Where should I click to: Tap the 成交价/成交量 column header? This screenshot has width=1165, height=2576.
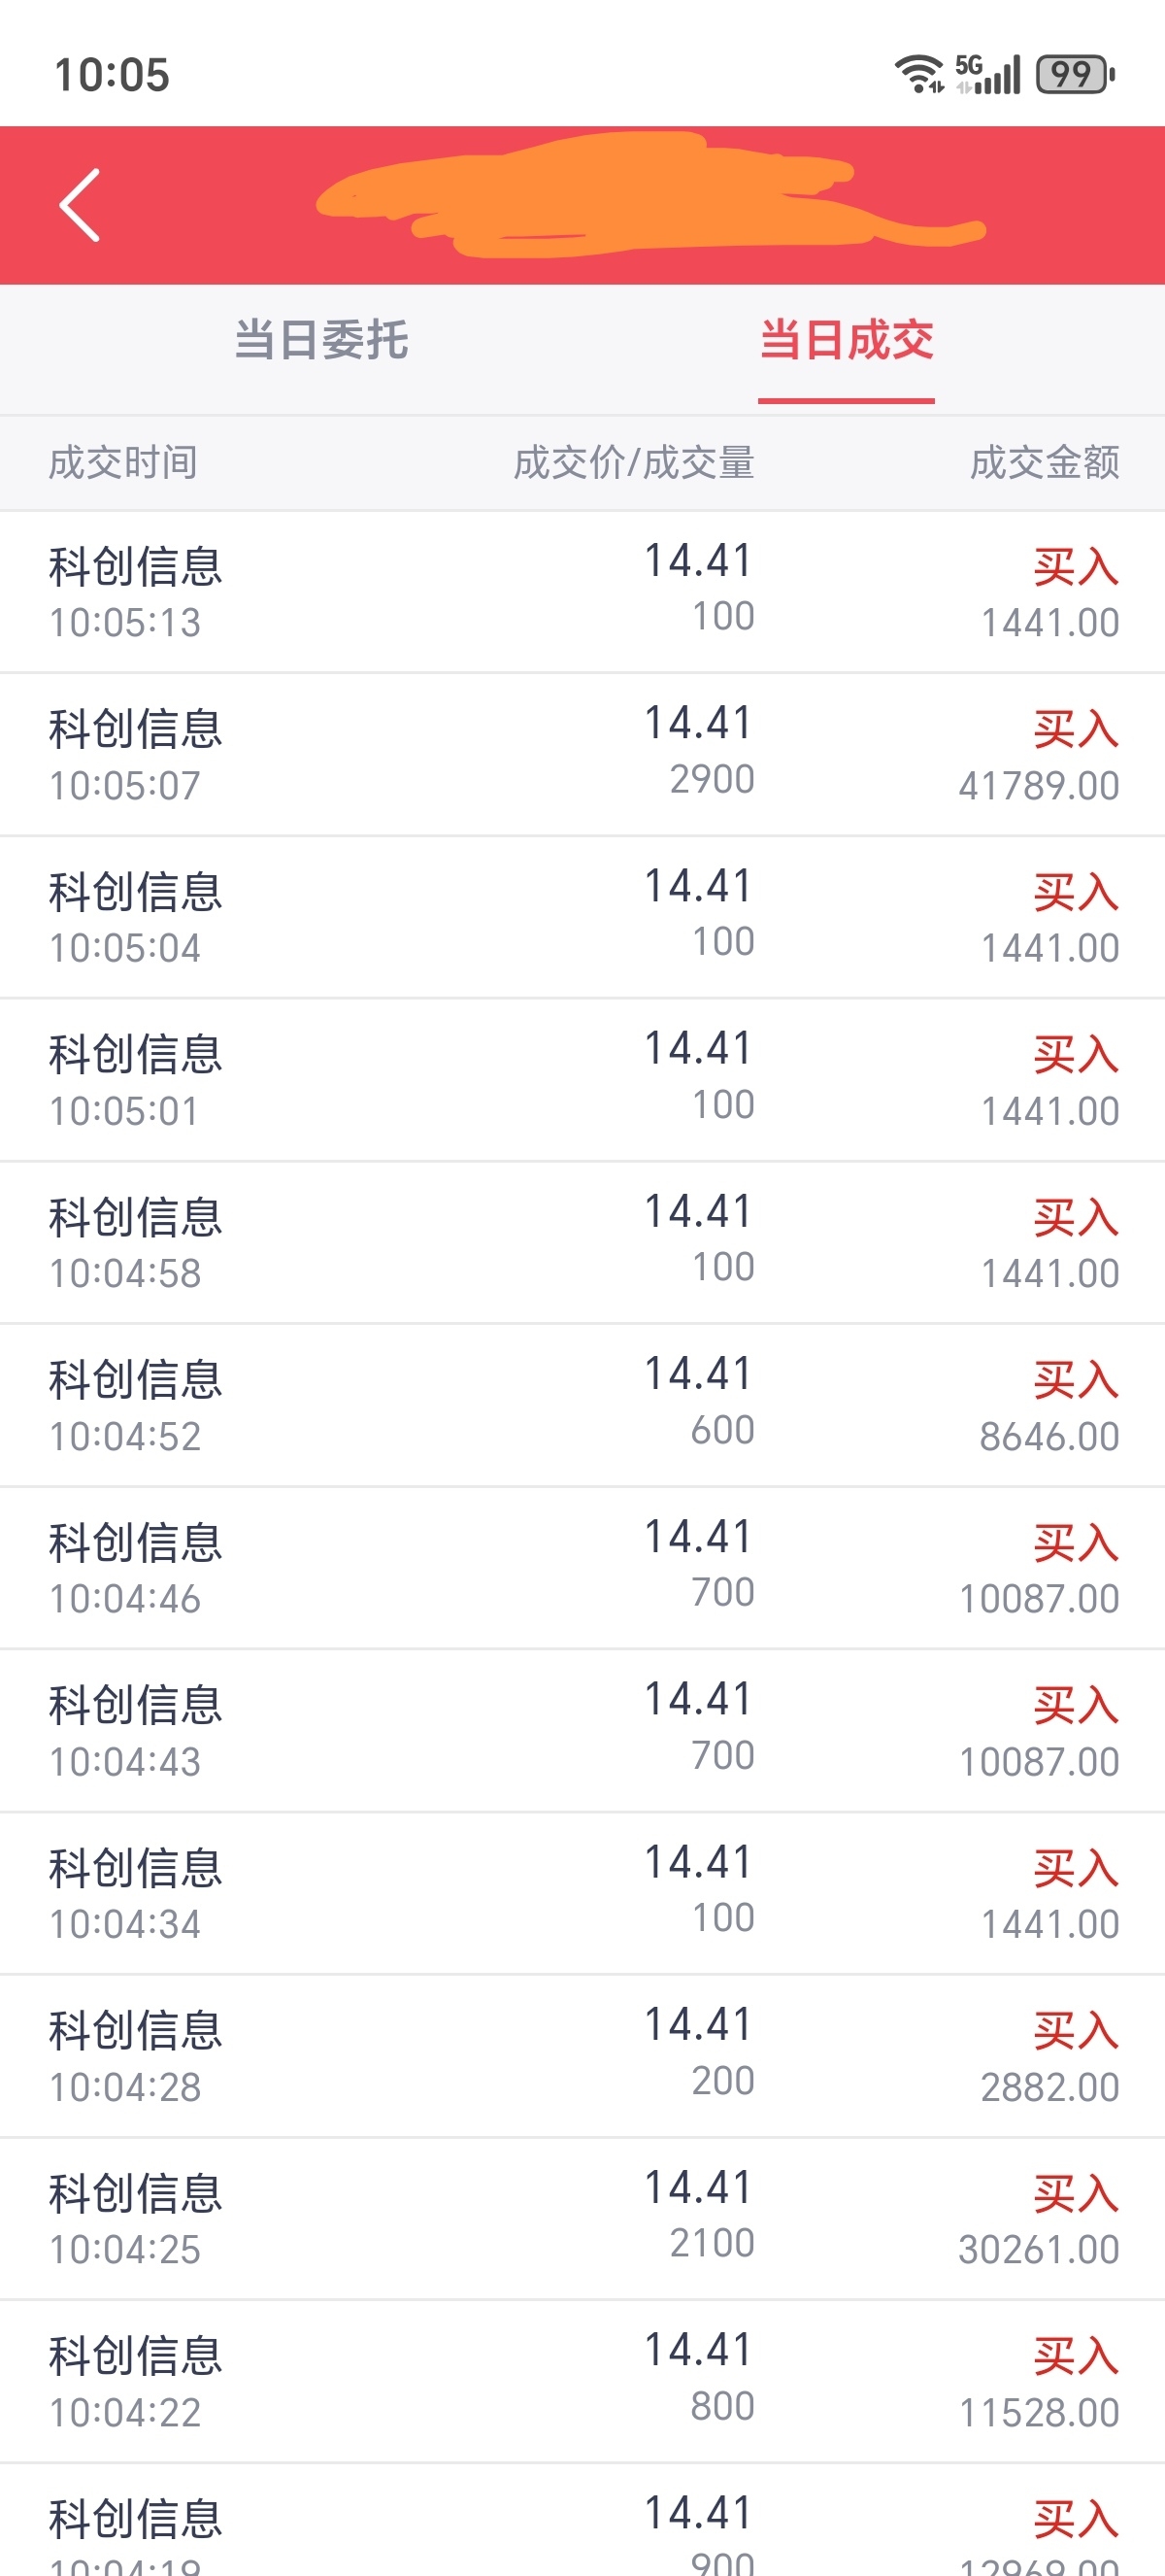point(633,463)
